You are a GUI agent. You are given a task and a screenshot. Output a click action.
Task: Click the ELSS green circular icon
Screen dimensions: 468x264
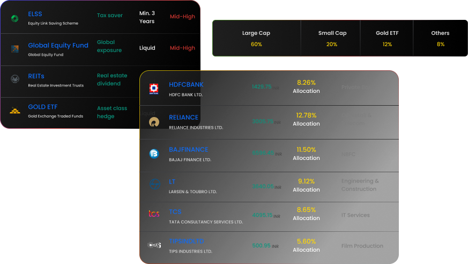point(14,19)
